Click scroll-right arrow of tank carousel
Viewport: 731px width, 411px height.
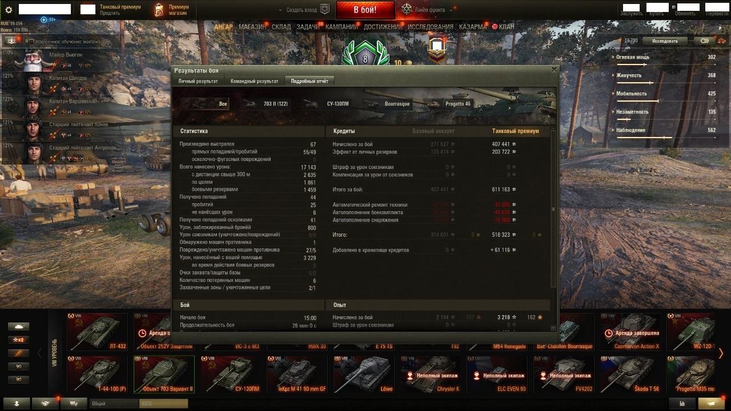click(721, 353)
